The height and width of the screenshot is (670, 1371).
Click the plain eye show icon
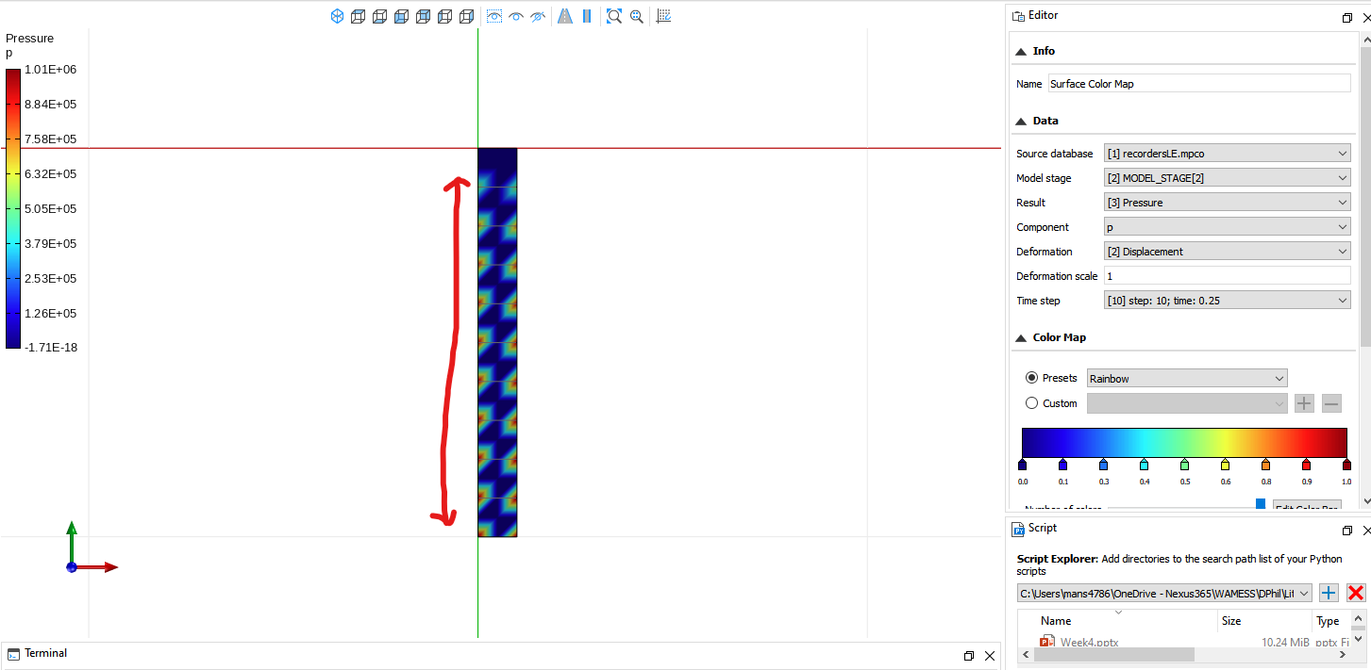point(516,16)
